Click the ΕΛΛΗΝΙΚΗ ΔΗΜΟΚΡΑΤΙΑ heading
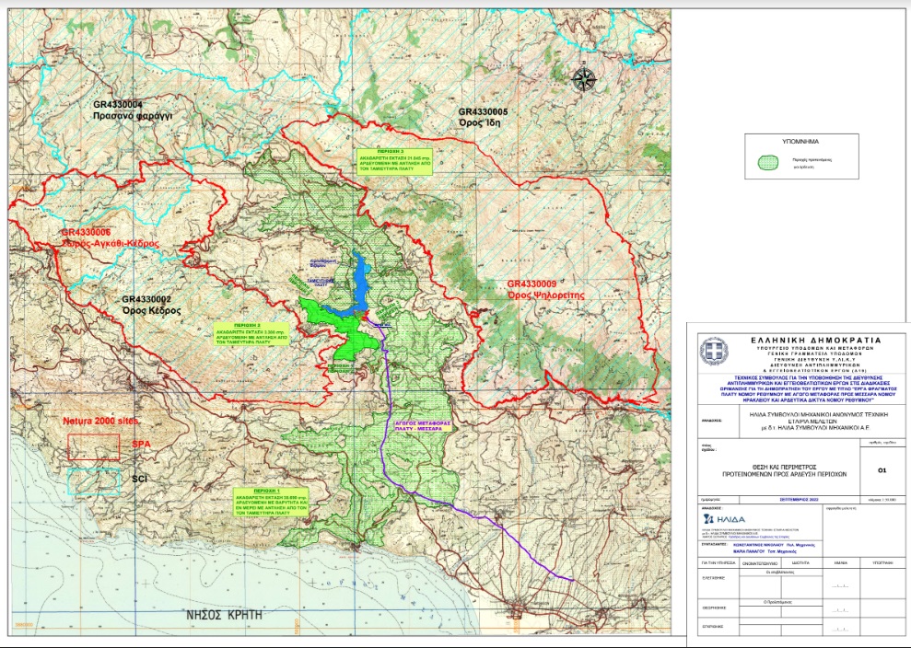Viewport: 911px width, 648px height. coord(816,341)
